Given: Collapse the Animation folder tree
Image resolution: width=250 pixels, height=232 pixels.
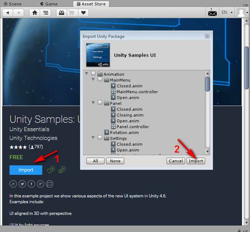Looking at the screenshot, I should point(87,73).
